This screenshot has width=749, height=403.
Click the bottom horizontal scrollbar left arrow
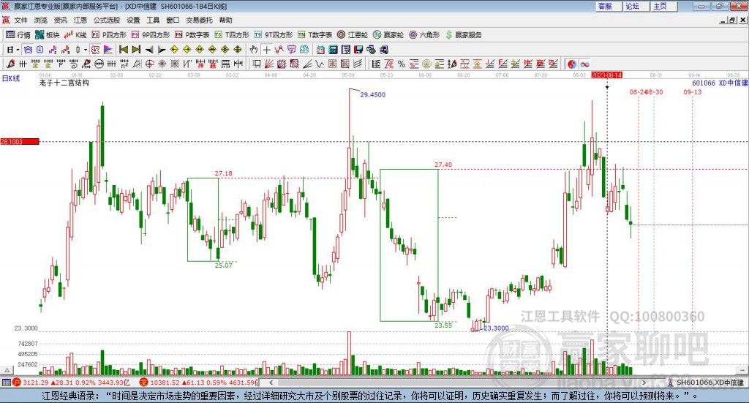271,383
